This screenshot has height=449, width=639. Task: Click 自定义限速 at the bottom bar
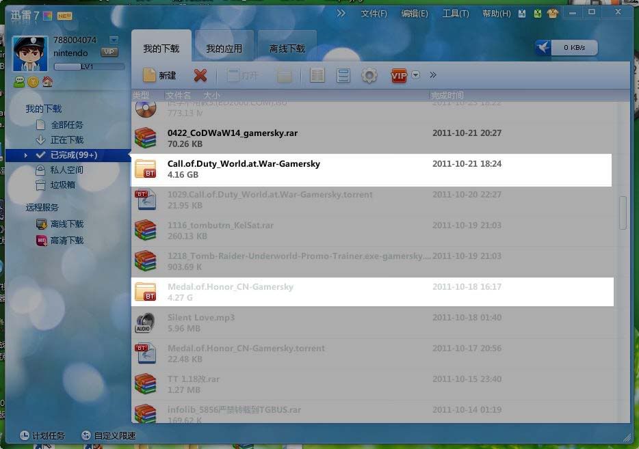108,435
